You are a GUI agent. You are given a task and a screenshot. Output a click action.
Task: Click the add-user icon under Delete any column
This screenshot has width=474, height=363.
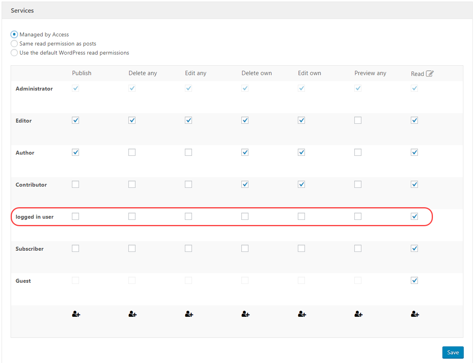click(x=133, y=314)
